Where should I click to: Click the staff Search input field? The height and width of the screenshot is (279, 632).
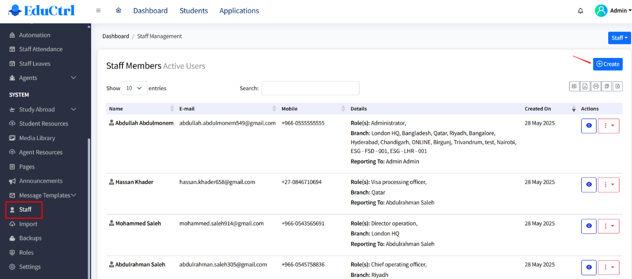coord(310,88)
